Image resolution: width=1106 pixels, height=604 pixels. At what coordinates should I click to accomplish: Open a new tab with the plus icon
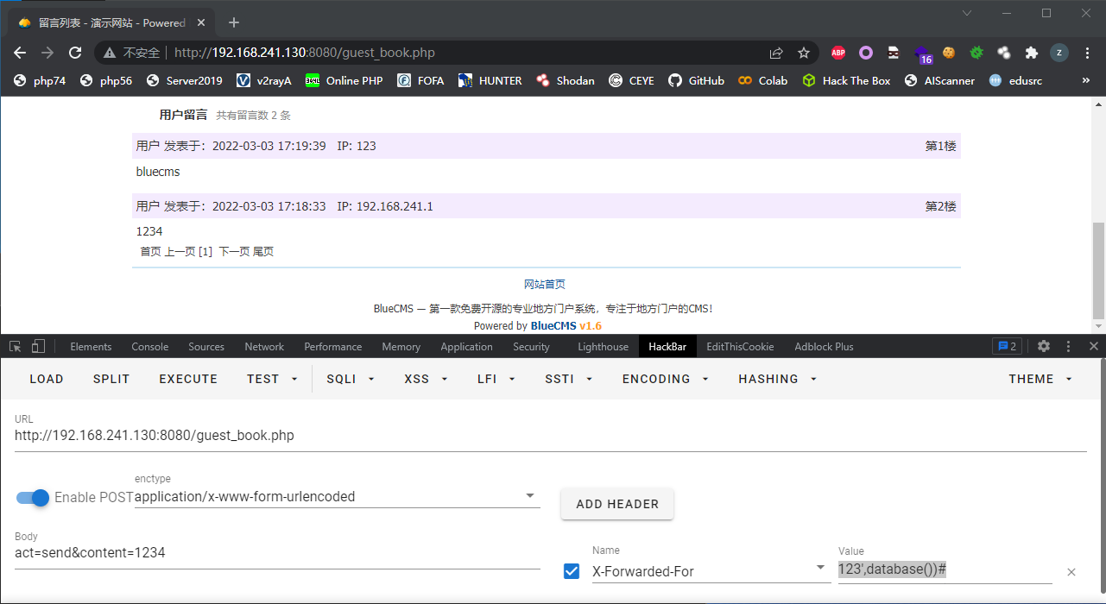[x=233, y=22]
